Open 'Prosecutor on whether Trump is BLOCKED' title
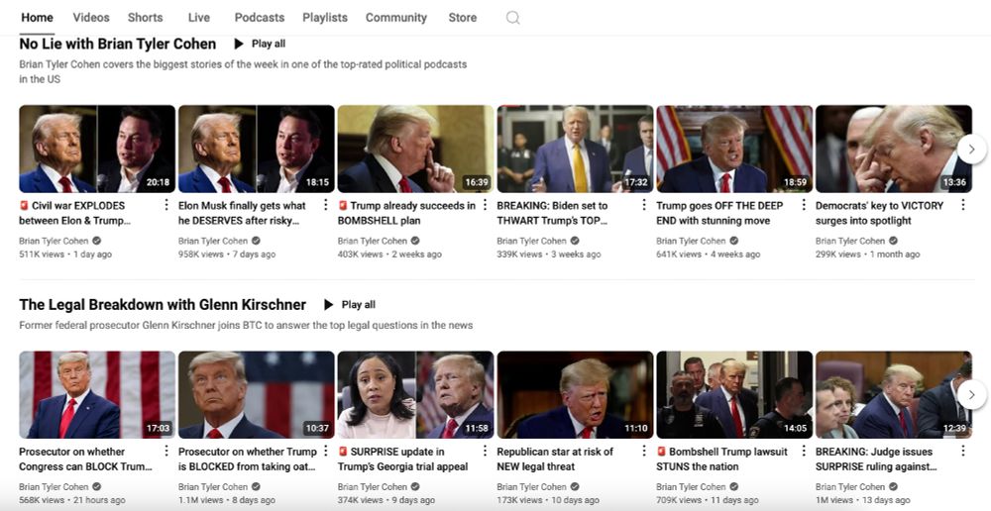This screenshot has height=511, width=991. coord(247,460)
